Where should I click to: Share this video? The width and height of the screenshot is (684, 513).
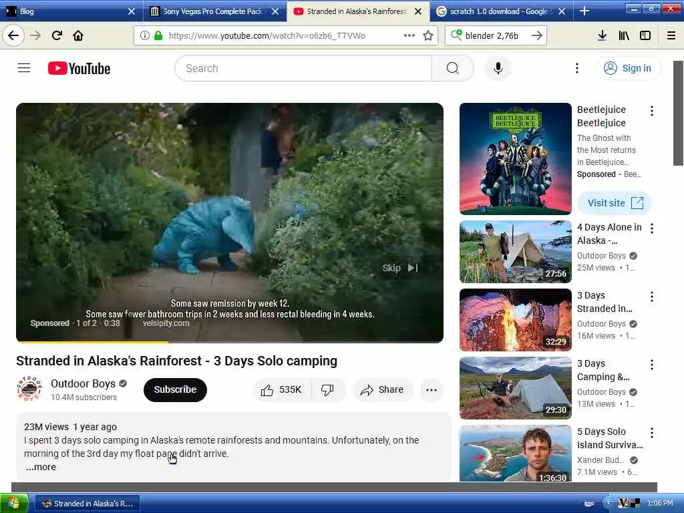point(381,389)
